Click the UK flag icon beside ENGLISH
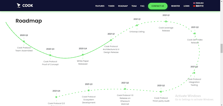Image resolution: width=223 pixels, height=106 pixels. coord(194,3)
